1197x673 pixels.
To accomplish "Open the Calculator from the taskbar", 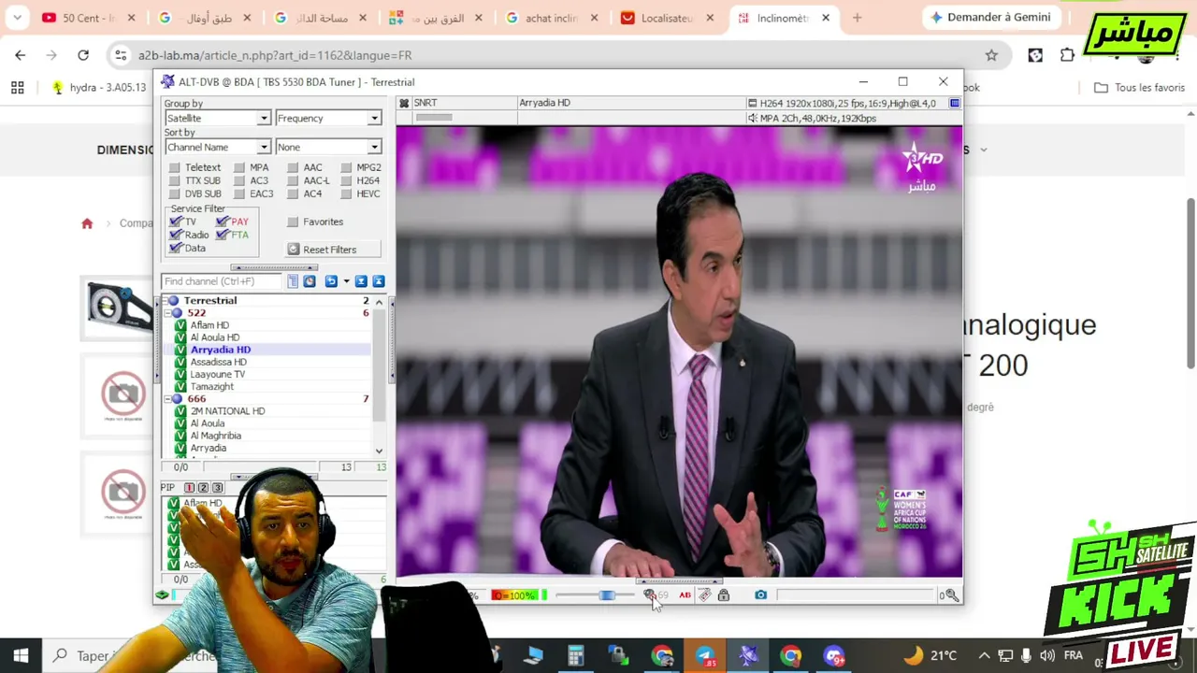I will 576,655.
